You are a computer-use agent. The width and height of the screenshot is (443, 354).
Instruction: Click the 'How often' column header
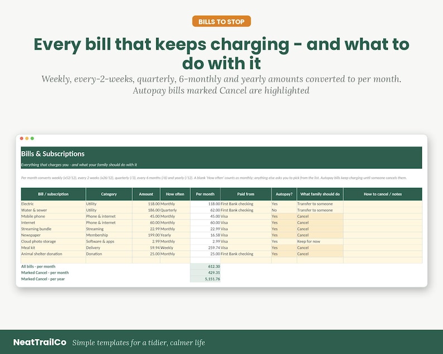[x=175, y=194]
